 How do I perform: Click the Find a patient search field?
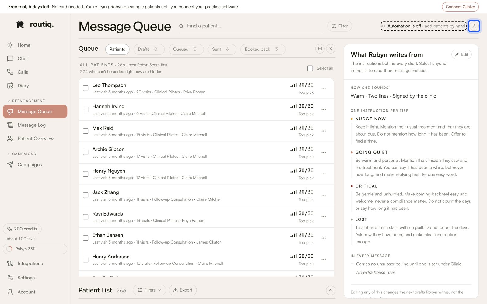(x=251, y=26)
